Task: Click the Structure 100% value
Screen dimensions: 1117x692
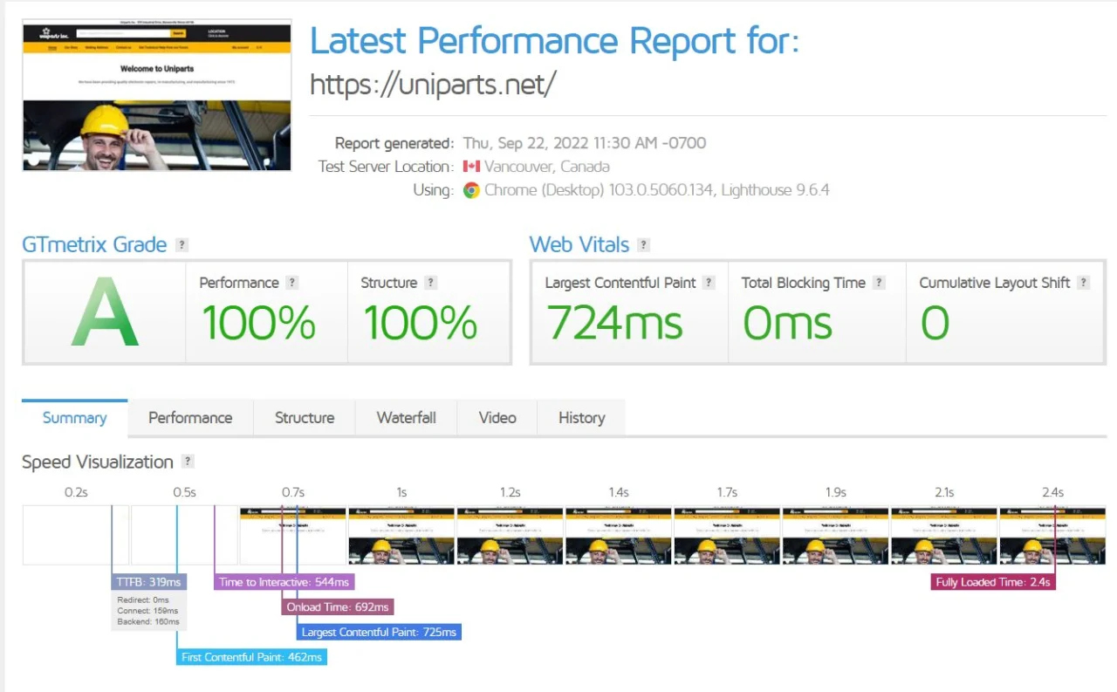Action: 420,322
